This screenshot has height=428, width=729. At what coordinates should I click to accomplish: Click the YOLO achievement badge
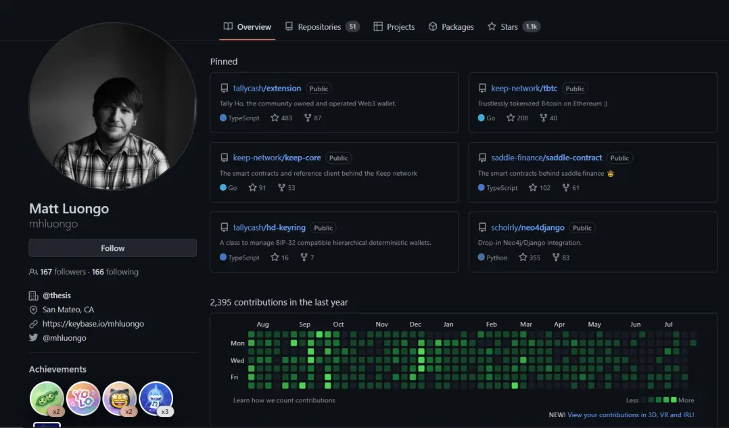pos(83,398)
